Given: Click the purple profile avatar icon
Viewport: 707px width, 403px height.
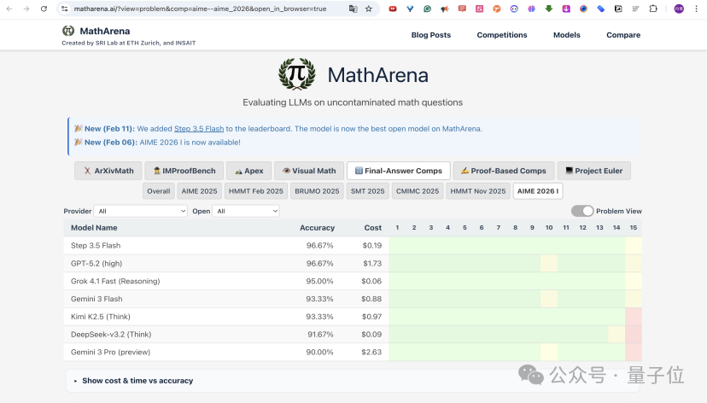Looking at the screenshot, I should [x=679, y=9].
